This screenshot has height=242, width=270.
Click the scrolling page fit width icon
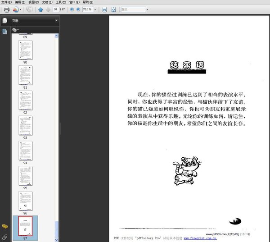(104, 9)
